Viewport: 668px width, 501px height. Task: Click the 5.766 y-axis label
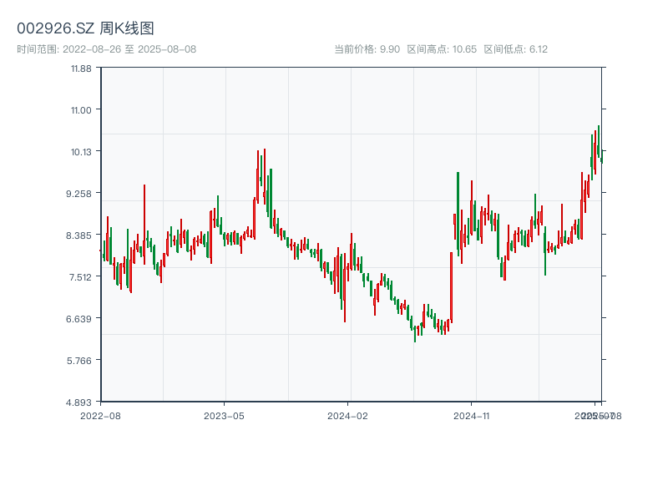tap(80, 360)
